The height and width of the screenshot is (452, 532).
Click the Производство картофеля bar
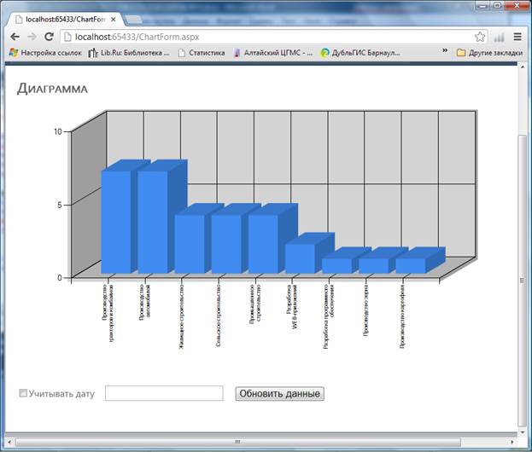[x=411, y=266]
